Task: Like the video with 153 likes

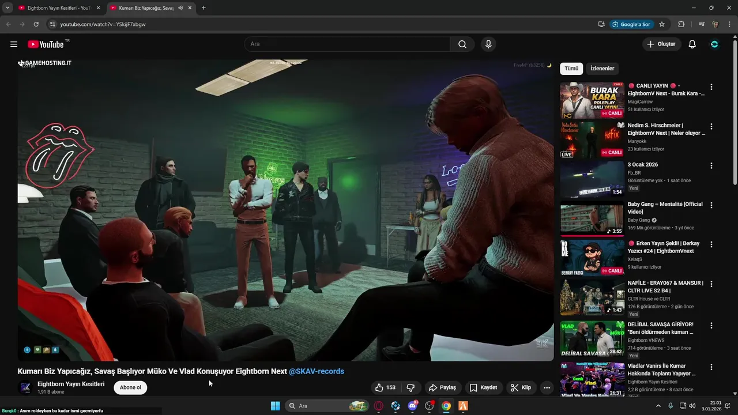Action: (x=386, y=387)
